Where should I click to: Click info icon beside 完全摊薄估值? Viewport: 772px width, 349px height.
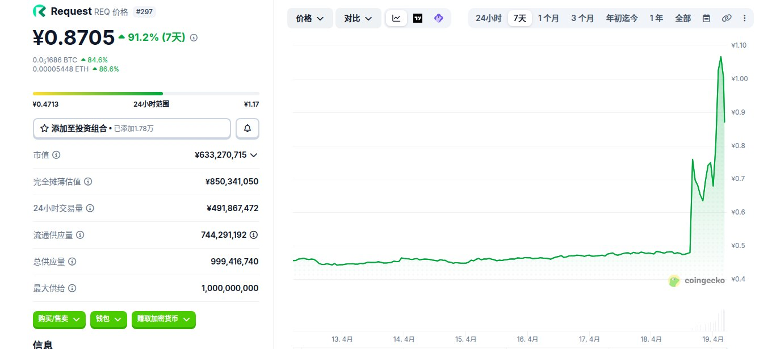88,182
